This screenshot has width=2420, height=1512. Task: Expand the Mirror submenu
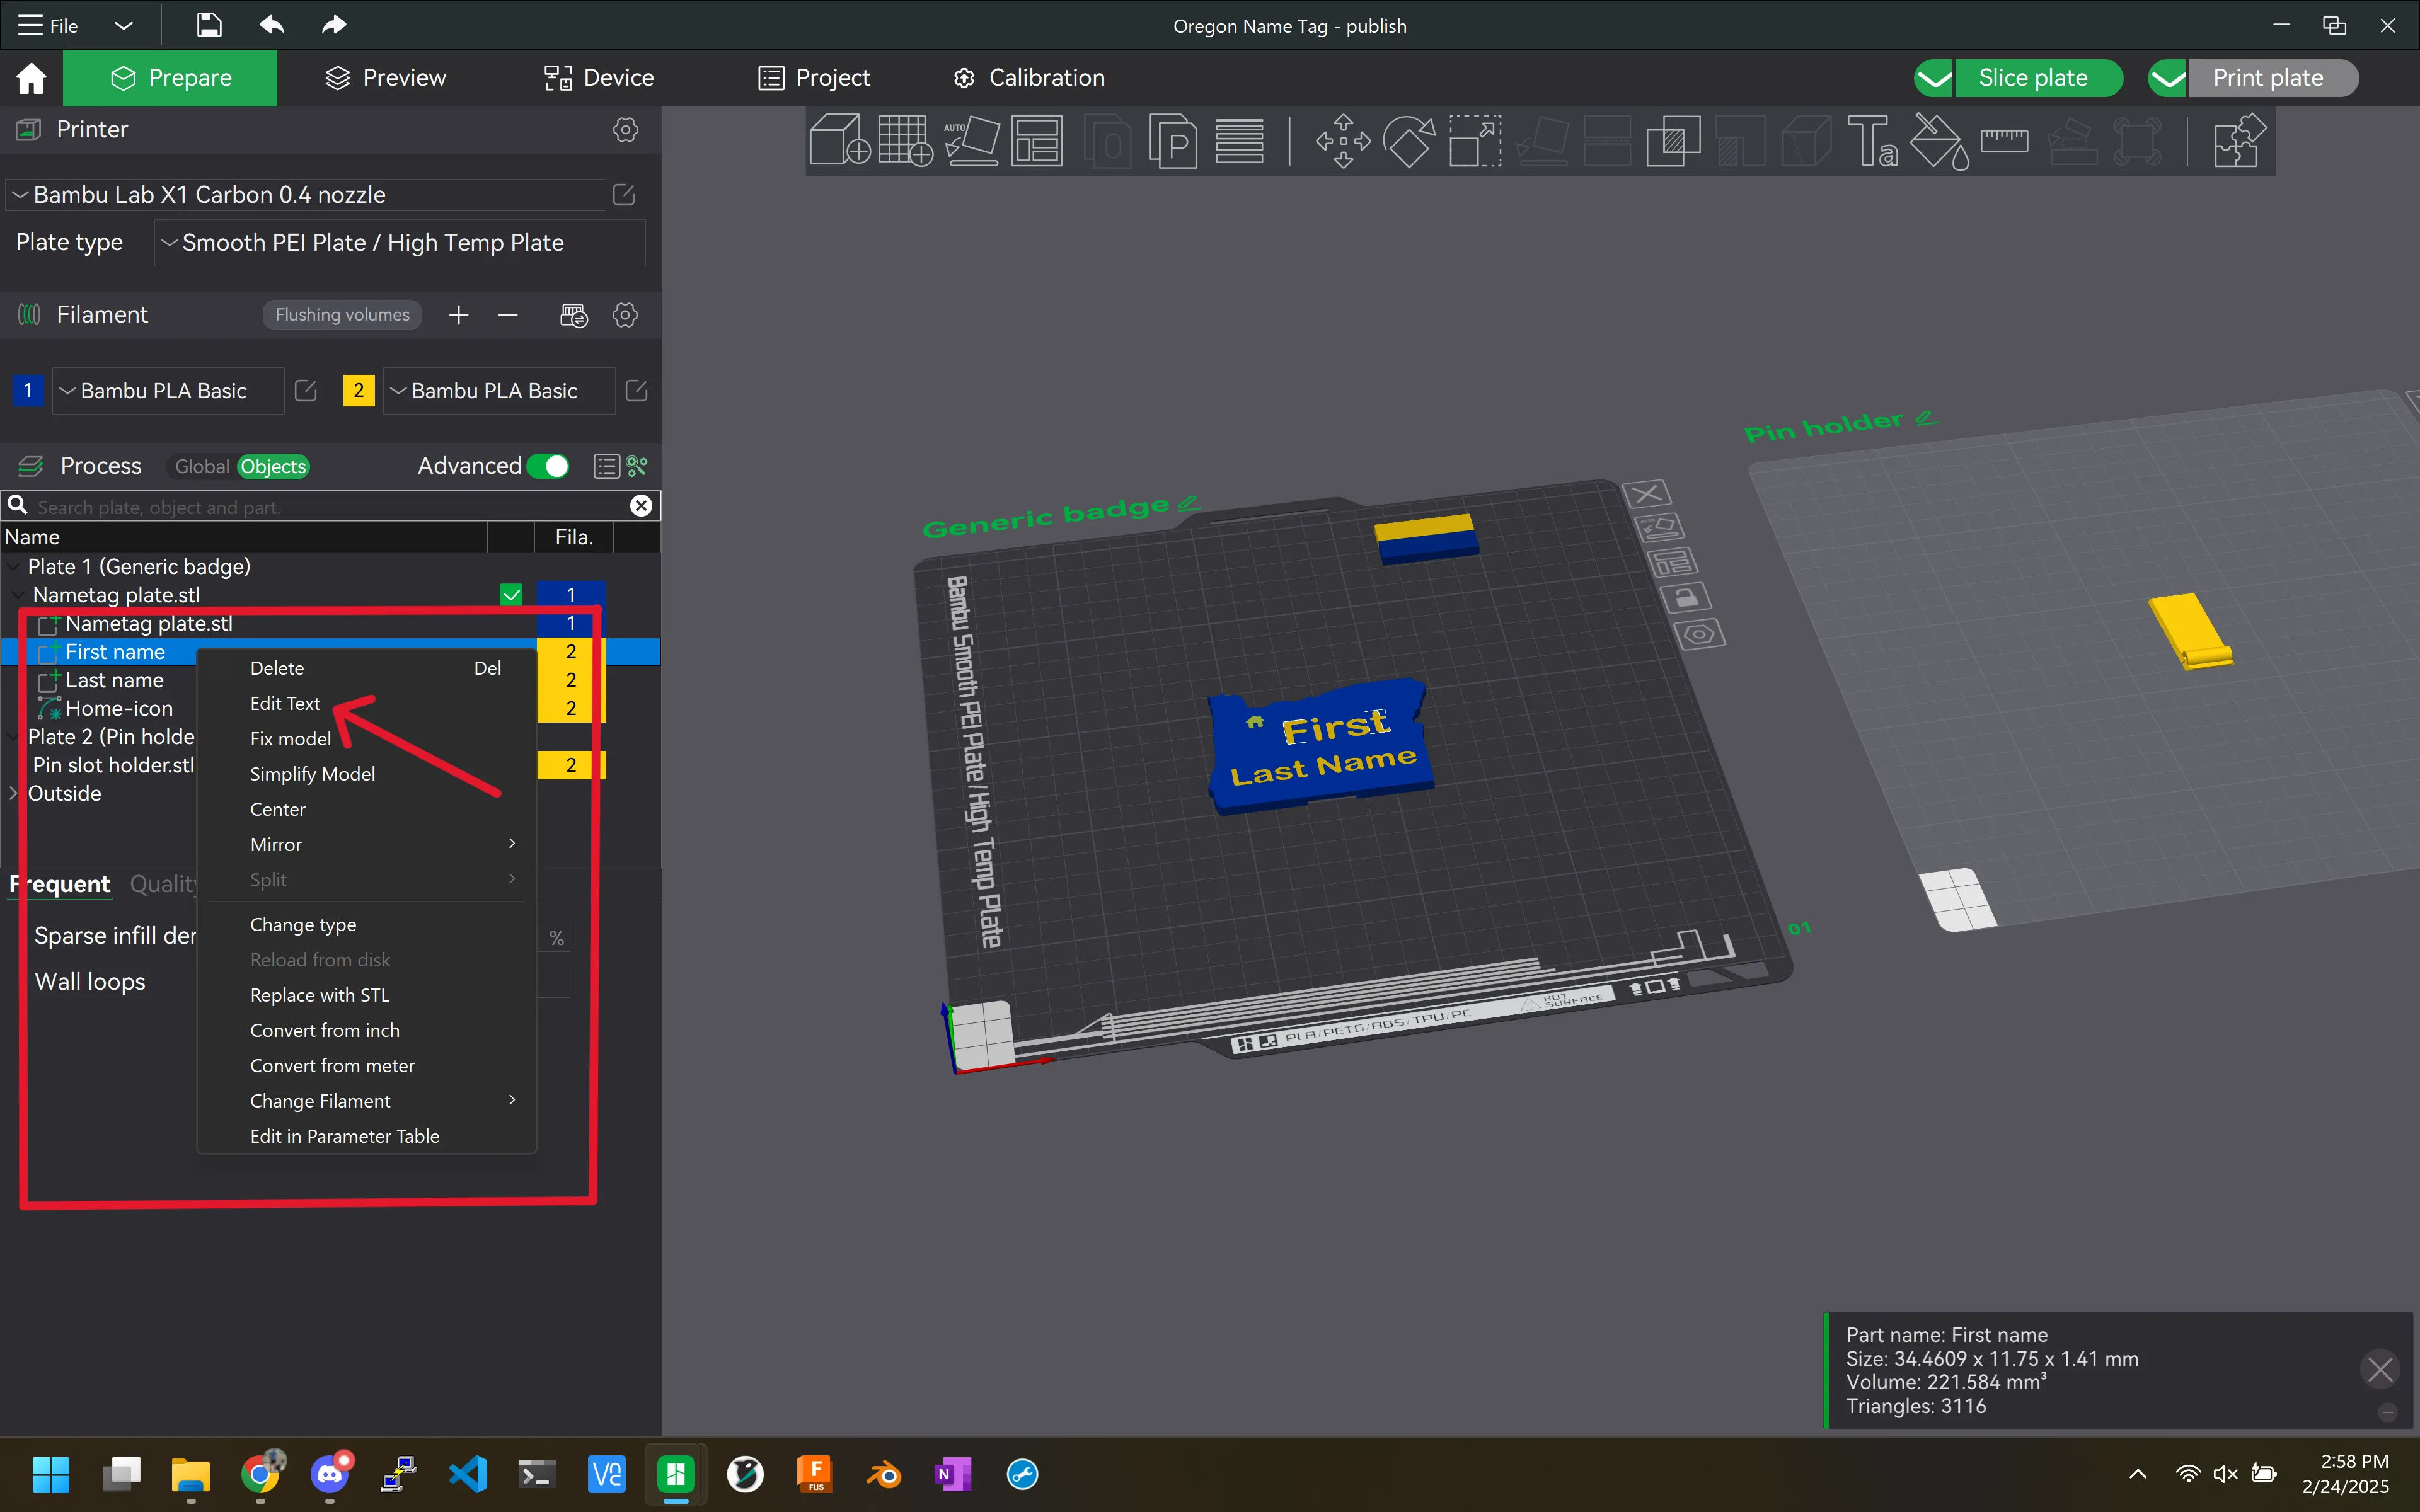point(367,844)
